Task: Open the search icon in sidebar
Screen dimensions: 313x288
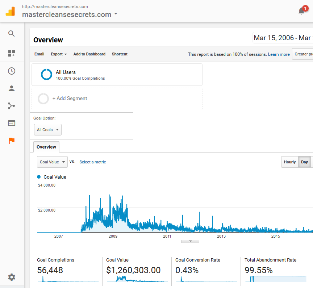Action: [12, 34]
